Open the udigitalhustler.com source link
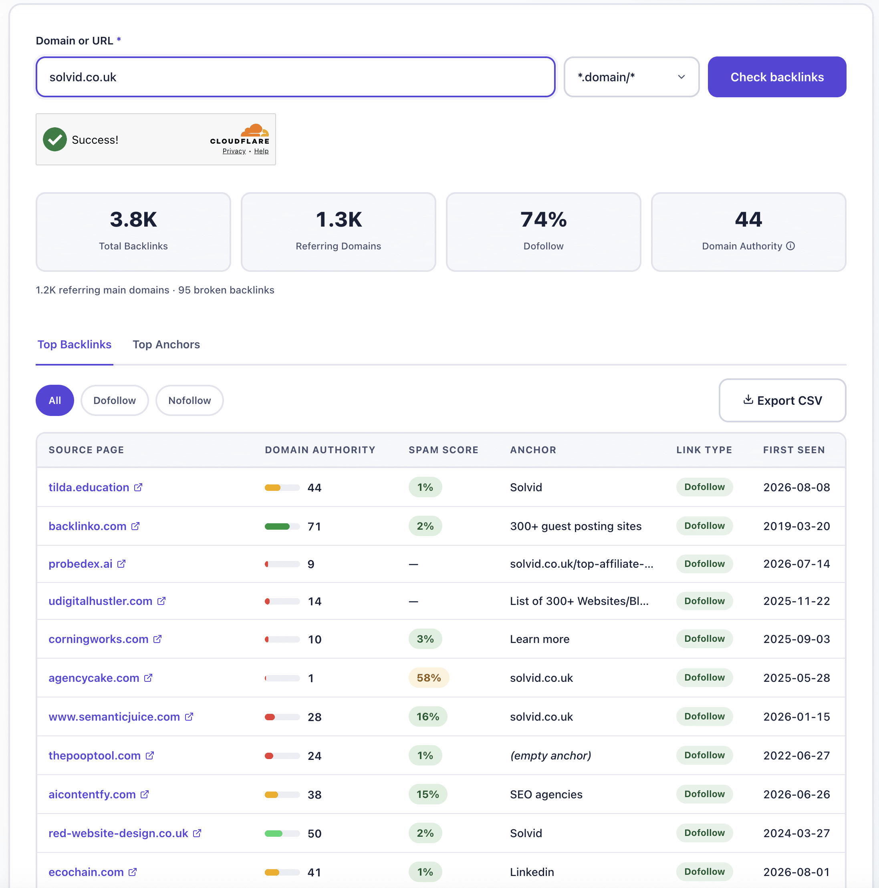This screenshot has height=888, width=879. pos(100,601)
